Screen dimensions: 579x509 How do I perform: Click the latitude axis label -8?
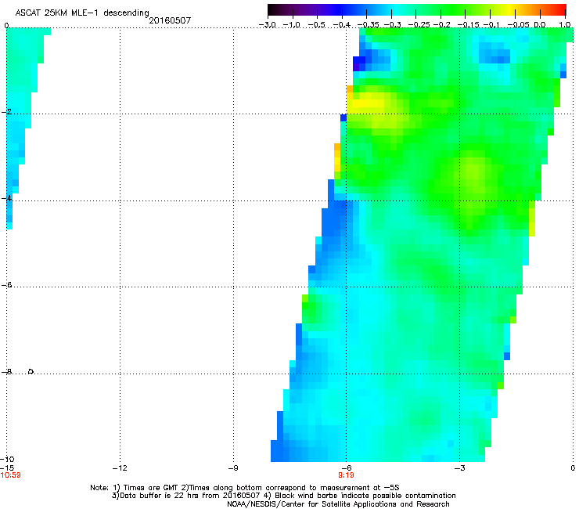tap(7, 371)
